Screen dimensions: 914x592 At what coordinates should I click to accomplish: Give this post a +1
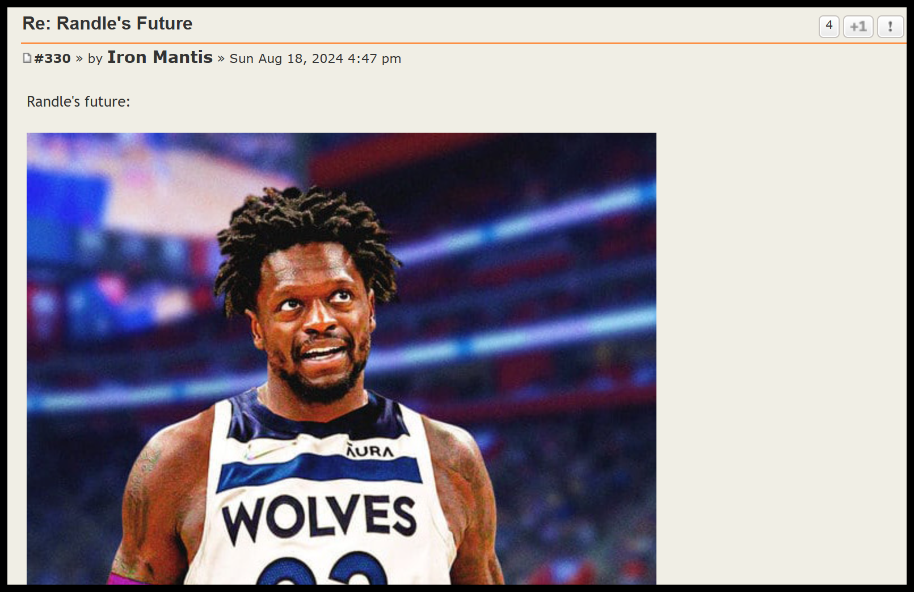[858, 26]
